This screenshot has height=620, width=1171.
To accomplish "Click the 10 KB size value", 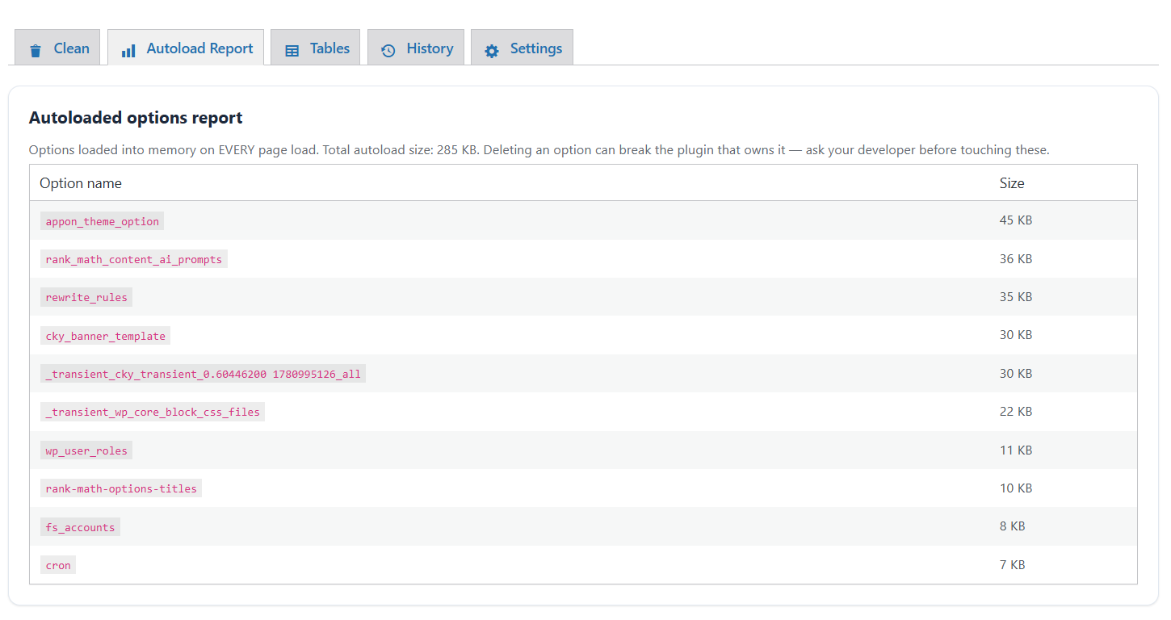I will pyautogui.click(x=1016, y=488).
